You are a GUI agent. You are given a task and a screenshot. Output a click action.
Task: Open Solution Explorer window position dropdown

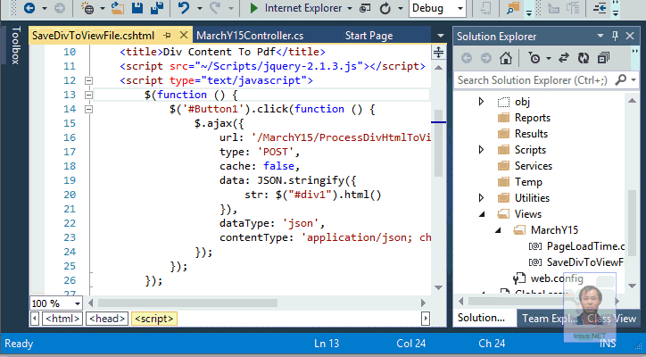(x=600, y=36)
